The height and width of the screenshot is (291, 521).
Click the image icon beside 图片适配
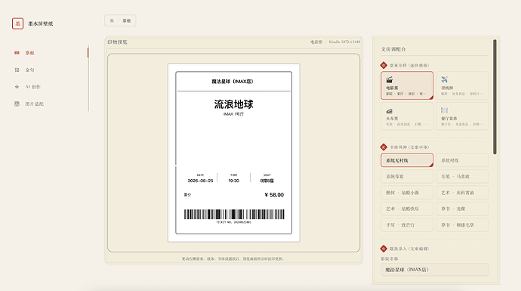[17, 104]
